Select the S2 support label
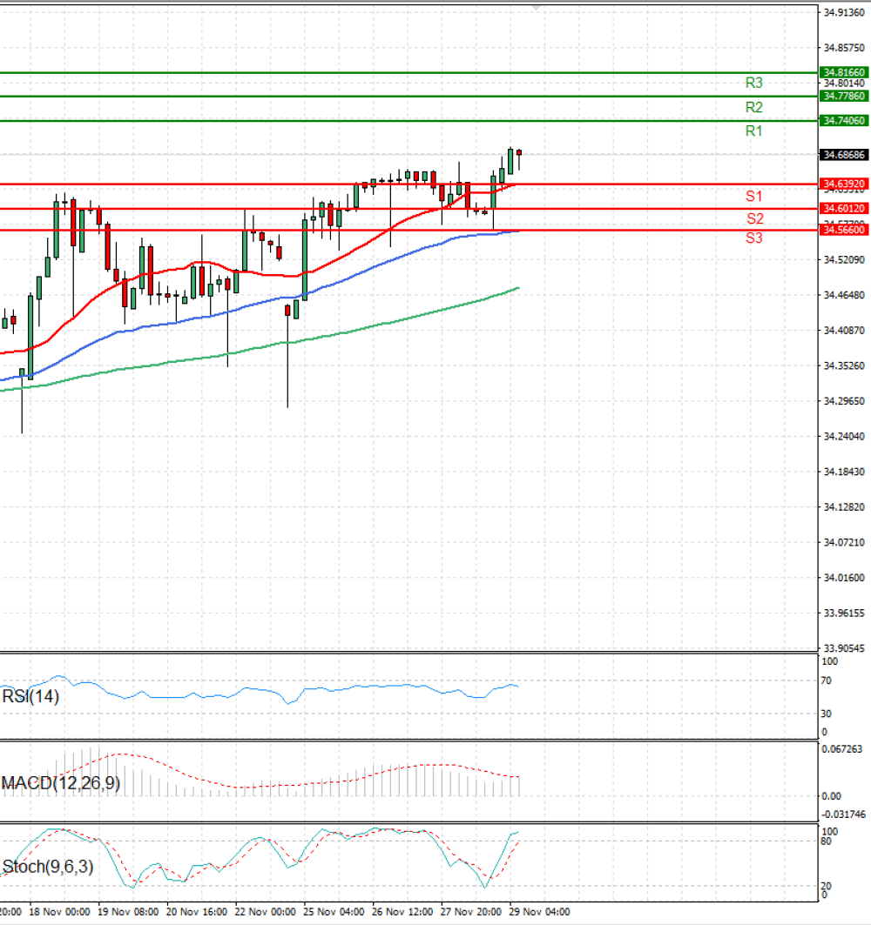This screenshot has height=925, width=871. pyautogui.click(x=754, y=219)
